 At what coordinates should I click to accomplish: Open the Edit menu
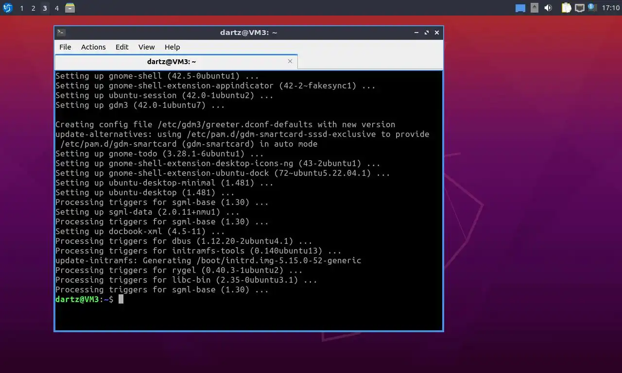pyautogui.click(x=122, y=47)
